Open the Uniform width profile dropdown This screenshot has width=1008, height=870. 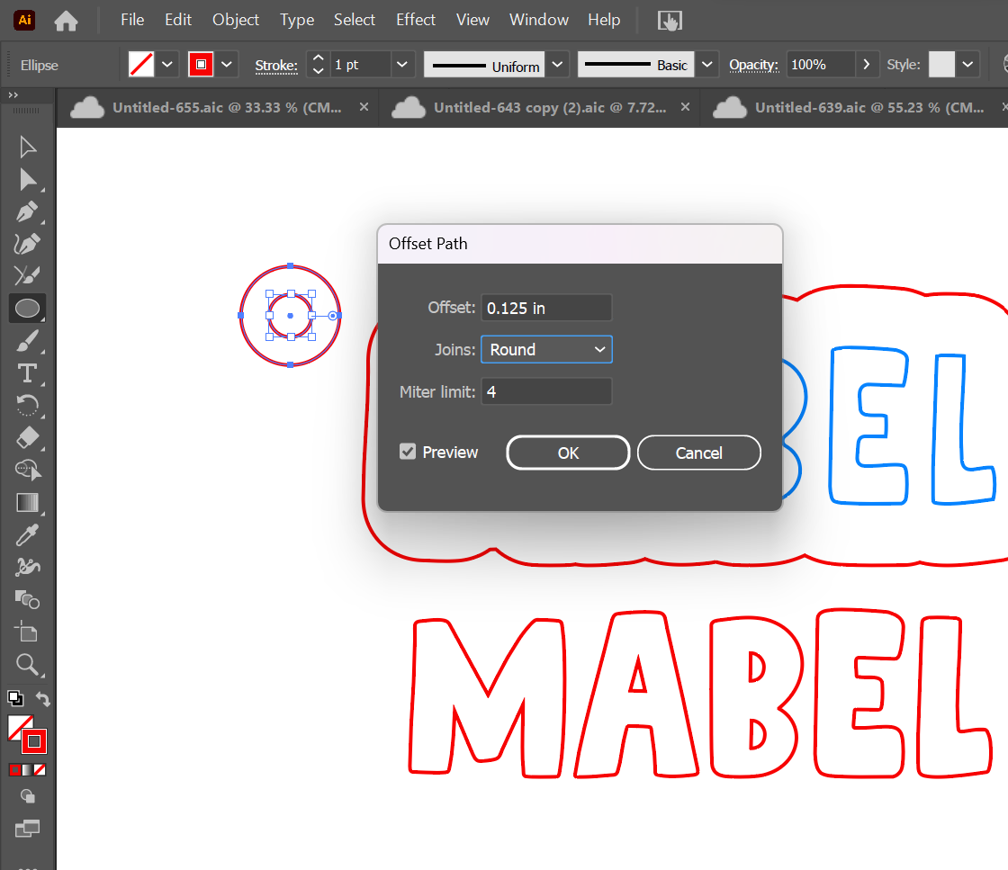point(558,65)
